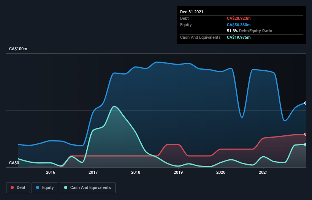Click the blue Equity endpoint marker on the chart
Screen dimensions: 312x200
click(x=306, y=103)
